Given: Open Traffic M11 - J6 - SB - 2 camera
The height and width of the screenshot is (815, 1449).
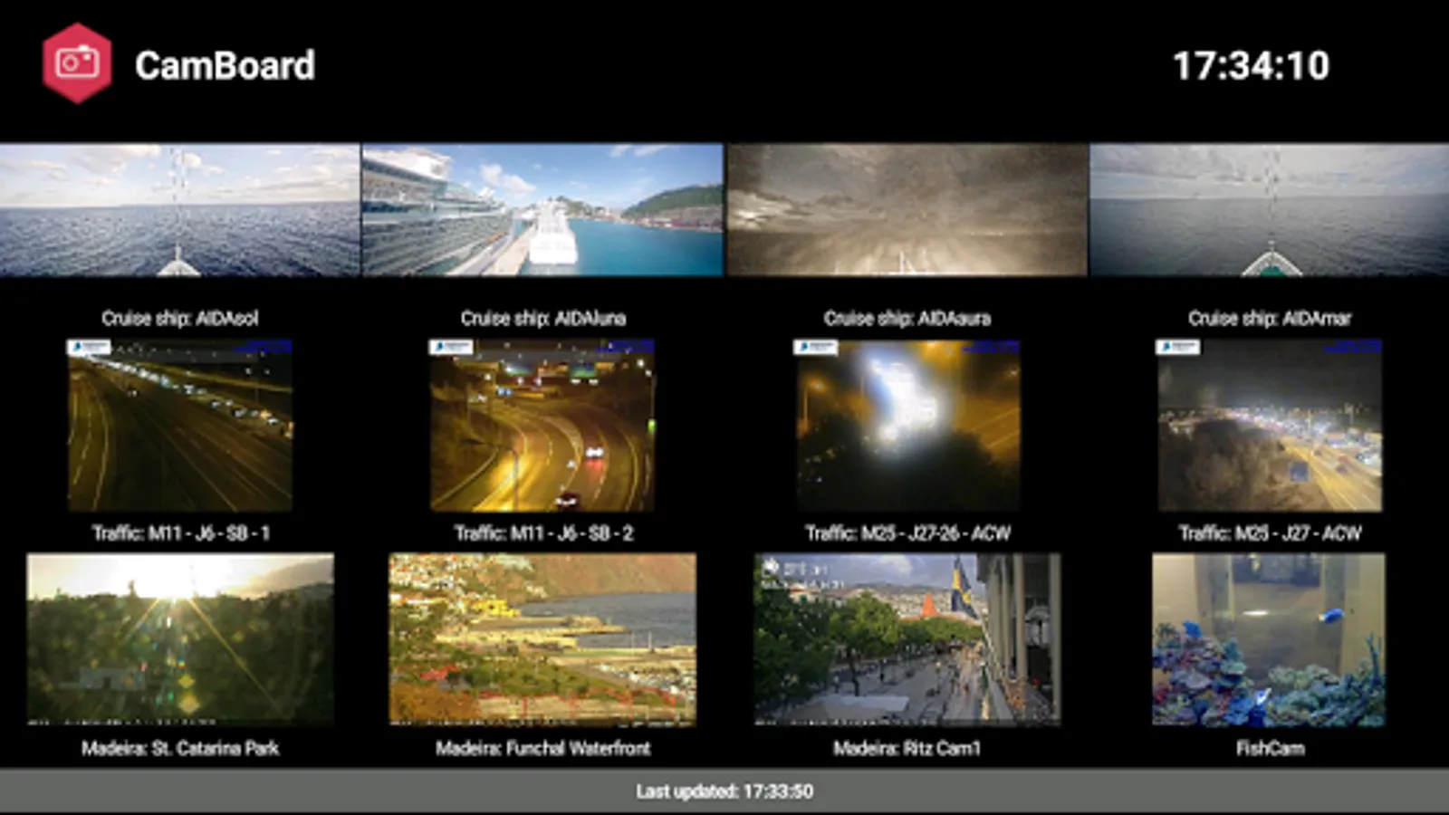Looking at the screenshot, I should coord(542,426).
